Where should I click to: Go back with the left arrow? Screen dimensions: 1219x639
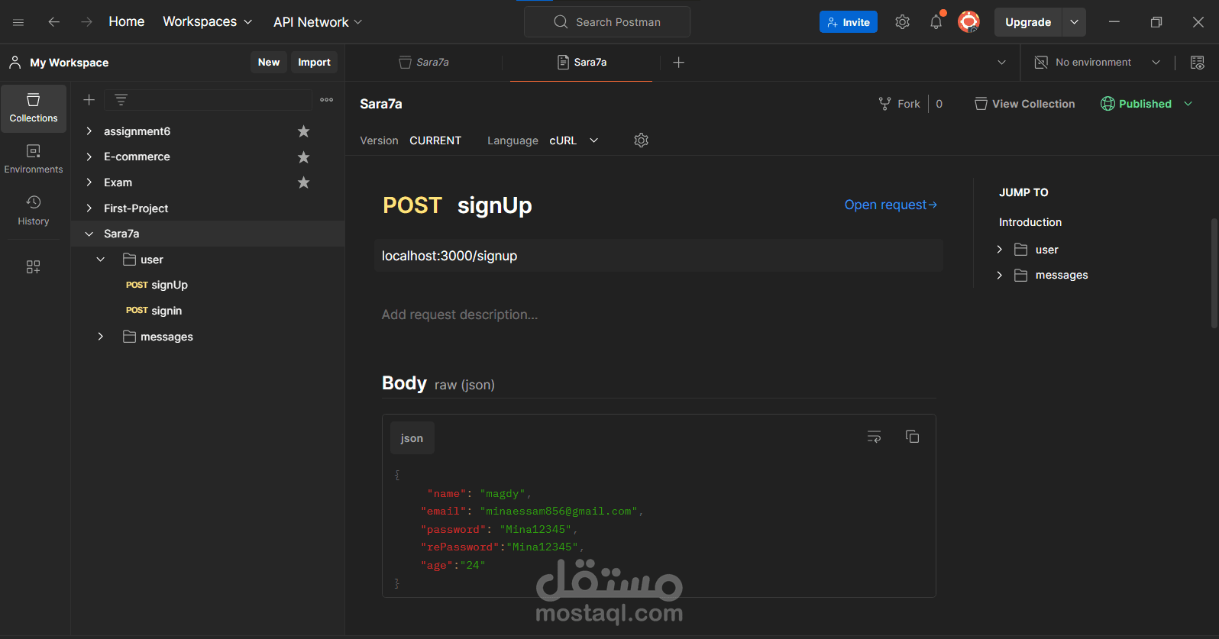coord(53,22)
